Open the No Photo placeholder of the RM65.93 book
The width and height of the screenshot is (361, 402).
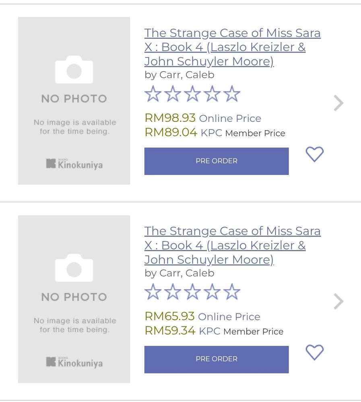[74, 299]
